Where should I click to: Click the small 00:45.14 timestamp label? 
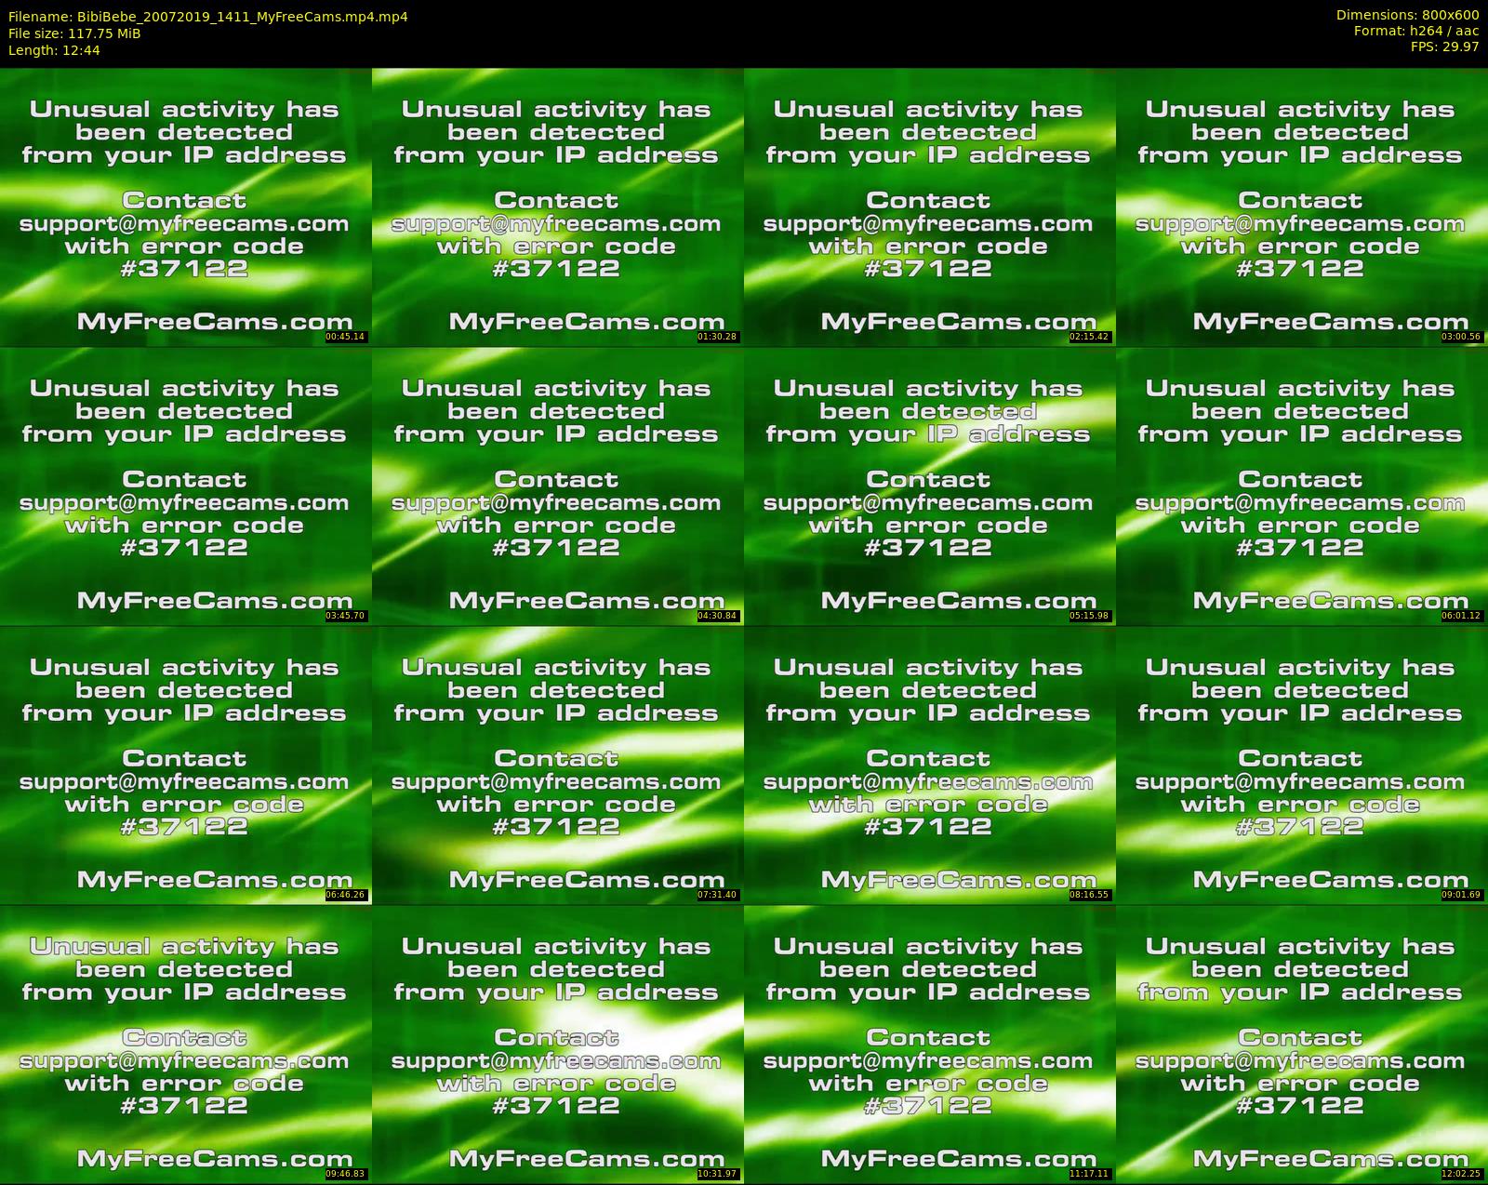[x=346, y=337]
